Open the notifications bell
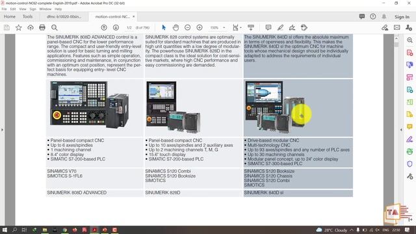This screenshot has width=416, height=234. 384,16
